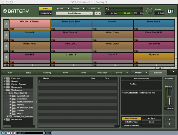
Task: Click the red panic exclamation icon
Action: tap(107, 9)
